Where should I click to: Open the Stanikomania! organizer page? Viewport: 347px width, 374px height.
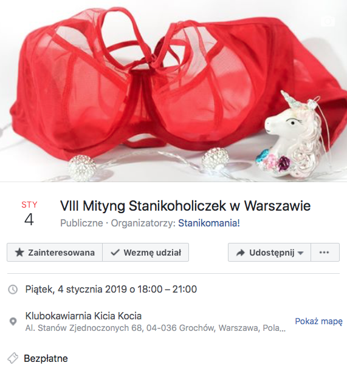(209, 223)
